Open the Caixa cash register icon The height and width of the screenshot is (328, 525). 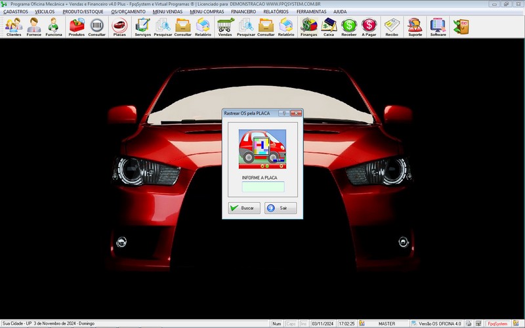[329, 27]
